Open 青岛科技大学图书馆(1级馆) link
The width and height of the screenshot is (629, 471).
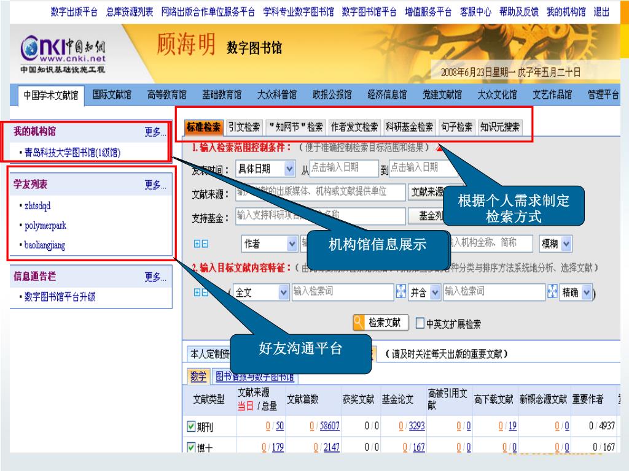[72, 152]
